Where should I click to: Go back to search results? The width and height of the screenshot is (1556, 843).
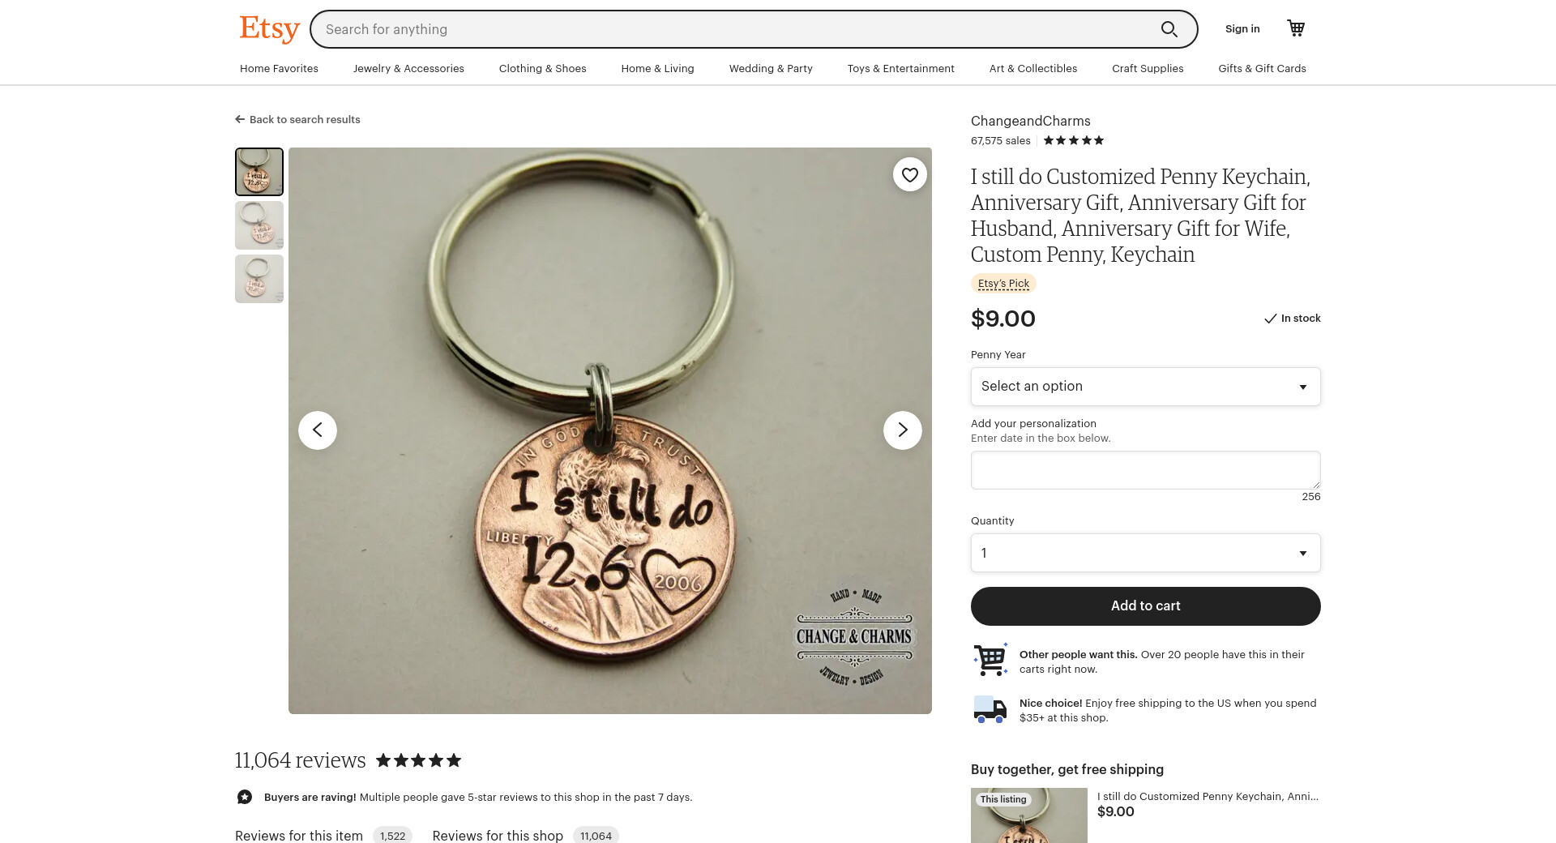(297, 119)
